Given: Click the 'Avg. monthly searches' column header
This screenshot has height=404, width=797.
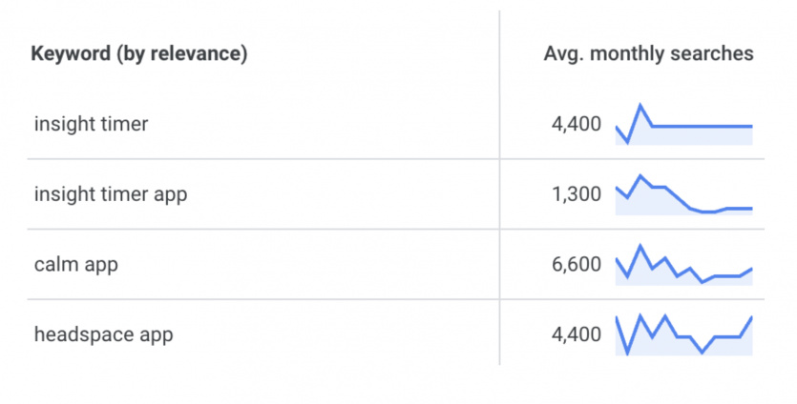Looking at the screenshot, I should click(649, 53).
